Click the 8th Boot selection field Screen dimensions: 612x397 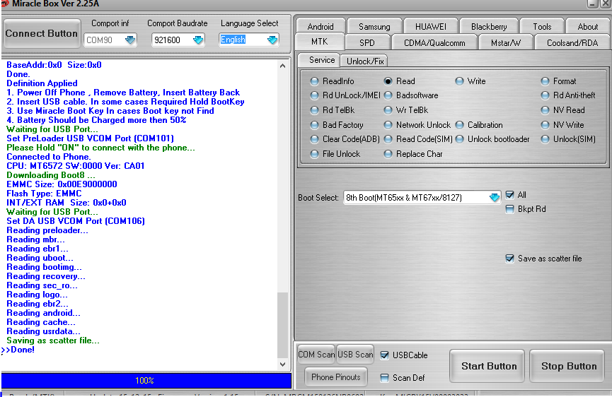tap(422, 198)
